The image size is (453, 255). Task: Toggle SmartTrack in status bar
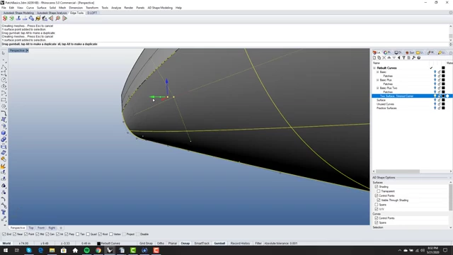click(202, 244)
